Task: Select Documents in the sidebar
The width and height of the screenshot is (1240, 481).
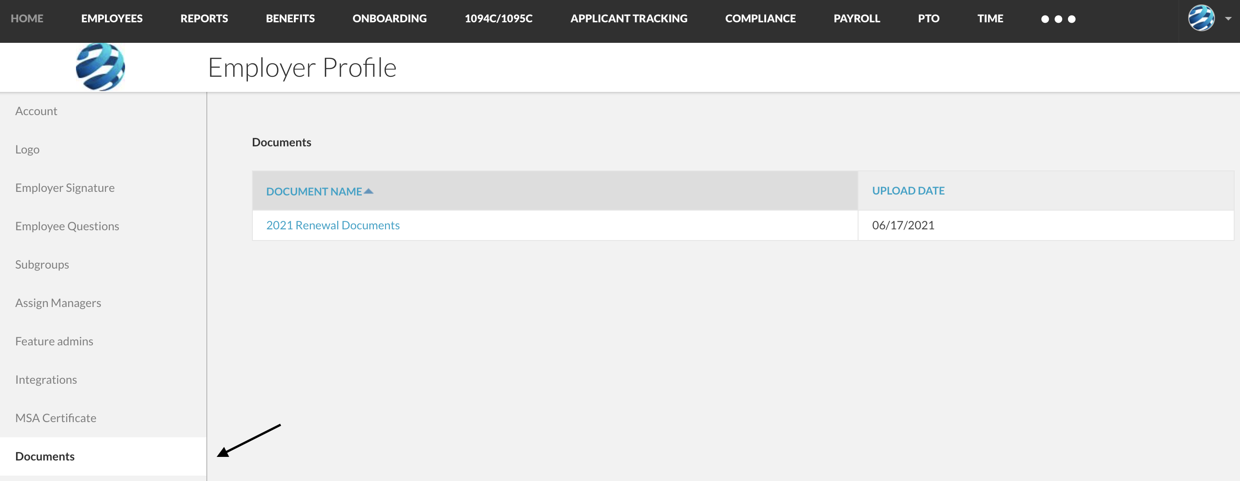Action: click(103, 456)
